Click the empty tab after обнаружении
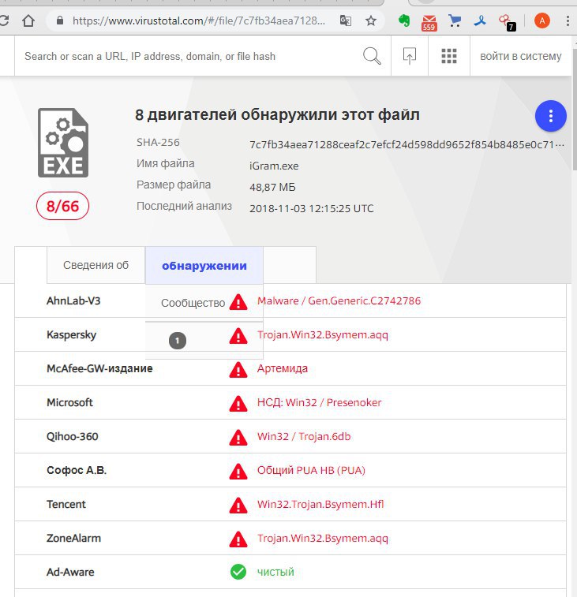The height and width of the screenshot is (597, 577). pyautogui.click(x=289, y=265)
